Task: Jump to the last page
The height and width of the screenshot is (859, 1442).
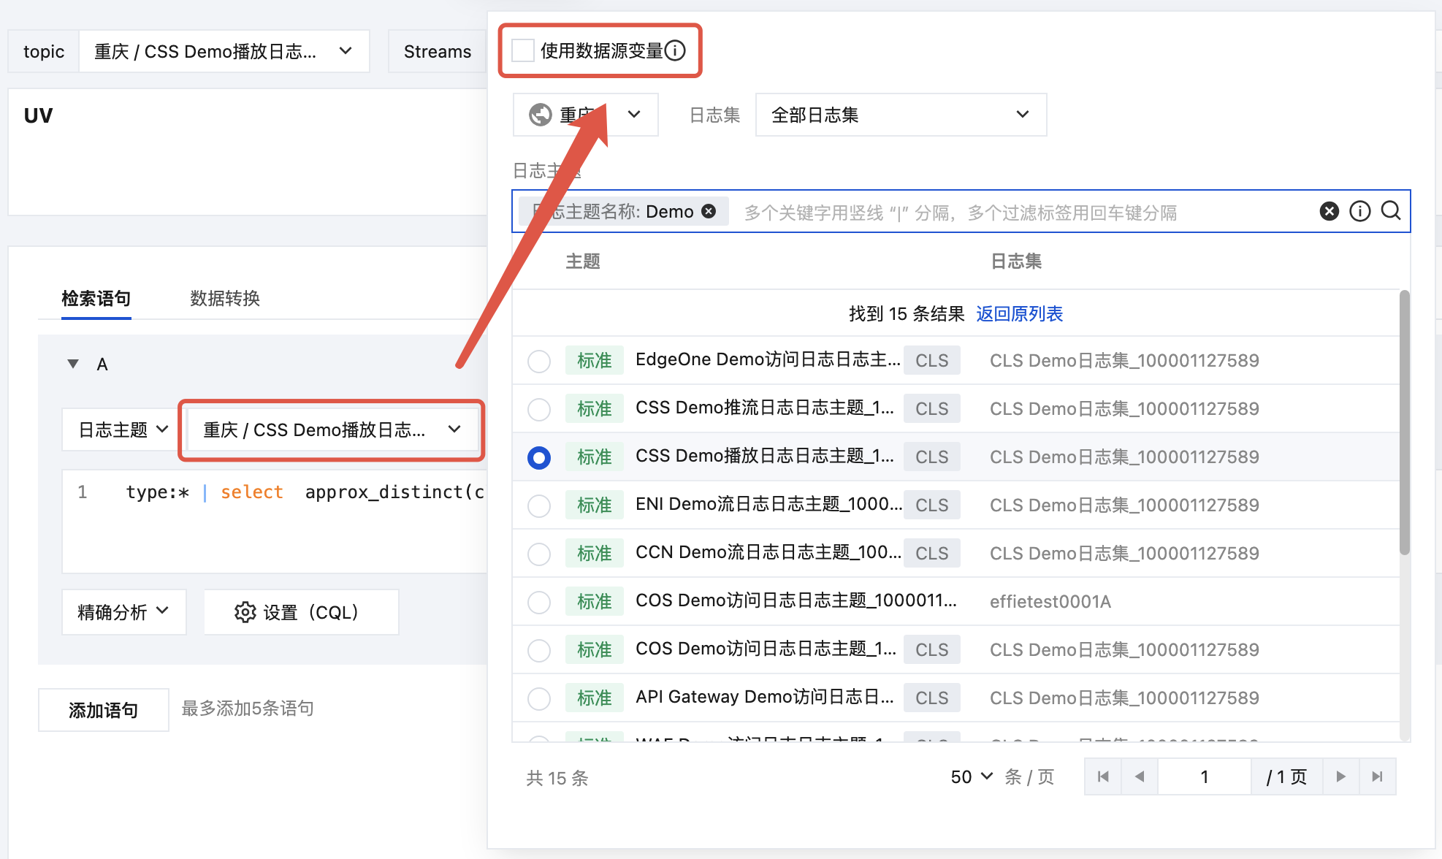Action: point(1377,776)
